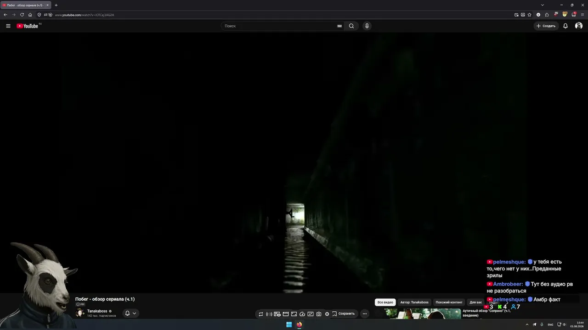Click the Создать button
Screen dimensions: 588x330
tap(546, 26)
